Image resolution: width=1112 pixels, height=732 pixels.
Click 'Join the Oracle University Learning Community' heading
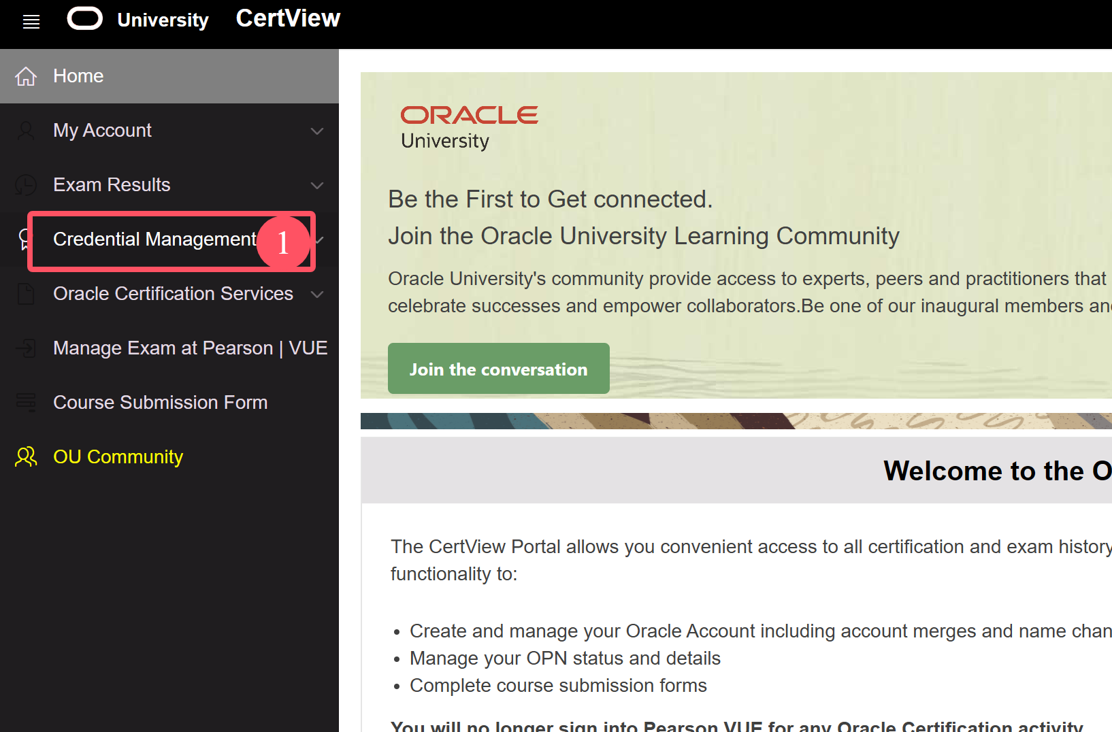[644, 236]
